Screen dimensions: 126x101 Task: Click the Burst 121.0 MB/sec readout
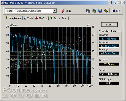click(109, 74)
